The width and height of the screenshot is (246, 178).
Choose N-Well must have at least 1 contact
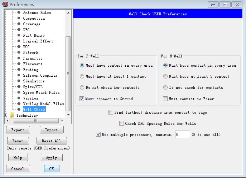[165, 76]
